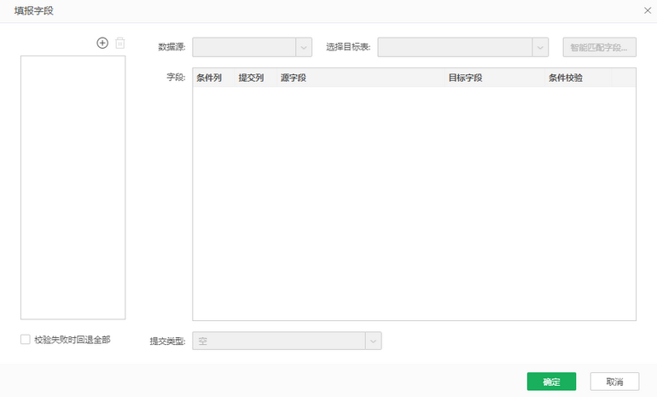Click the 条件列 column header
Image resolution: width=657 pixels, height=397 pixels.
(213, 78)
